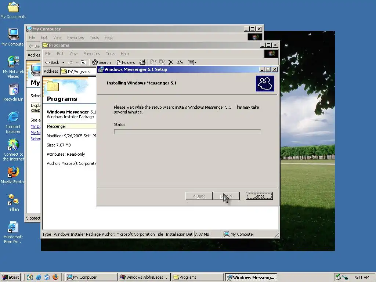The image size is (376, 282).
Task: Click the Move To icon in Programs toolbar
Action: click(153, 62)
